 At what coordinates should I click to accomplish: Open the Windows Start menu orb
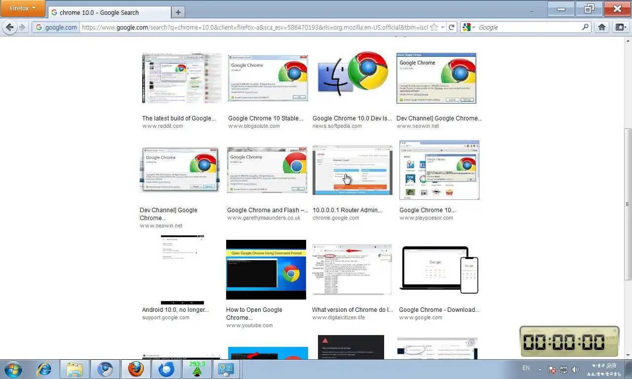12,369
